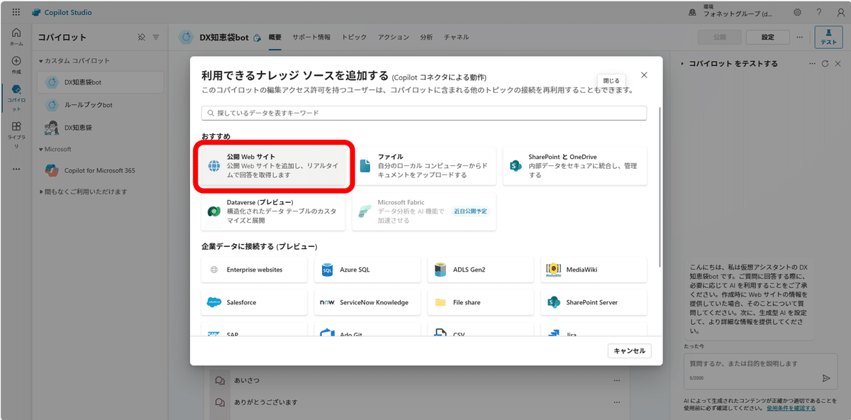Screen dimensions: 851x420
Task: Switch to the Analytics tab
Action: 426,37
